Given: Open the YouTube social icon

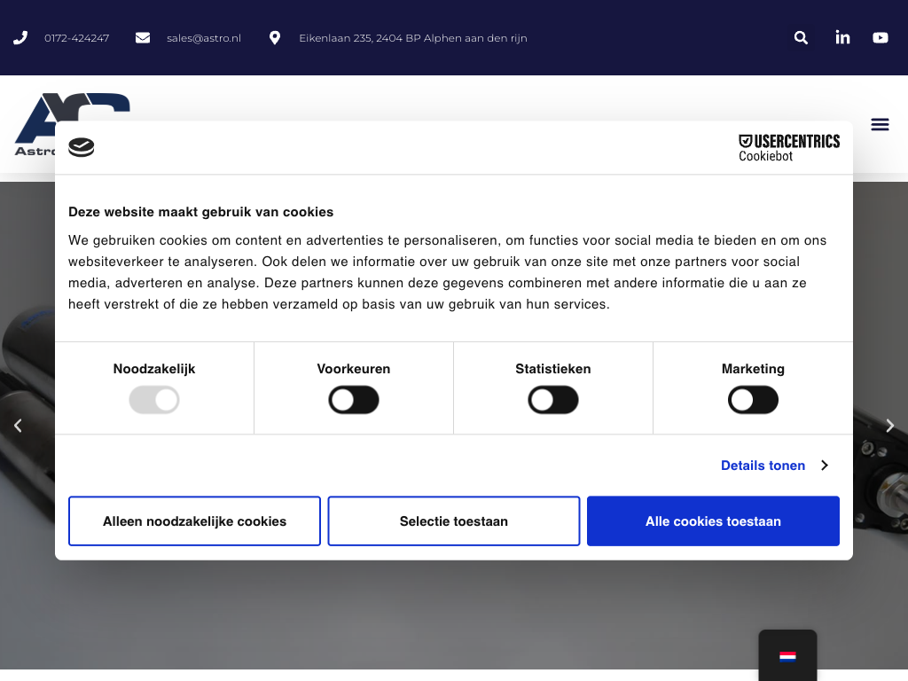Looking at the screenshot, I should coord(880,37).
